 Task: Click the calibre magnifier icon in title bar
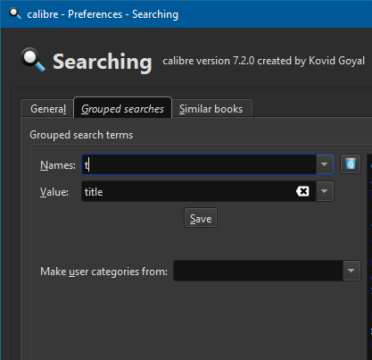click(15, 13)
